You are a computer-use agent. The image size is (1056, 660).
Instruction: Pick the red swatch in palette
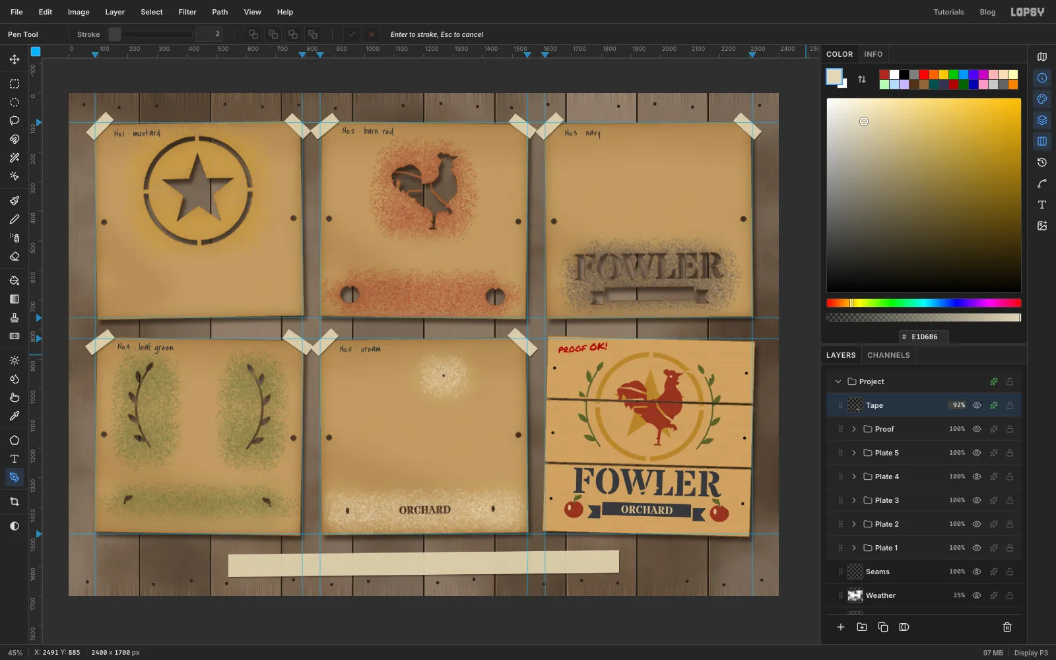(x=924, y=75)
